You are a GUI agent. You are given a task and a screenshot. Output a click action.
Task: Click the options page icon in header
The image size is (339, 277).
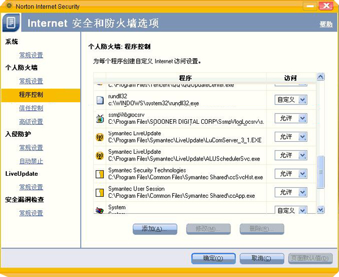[x=11, y=23]
